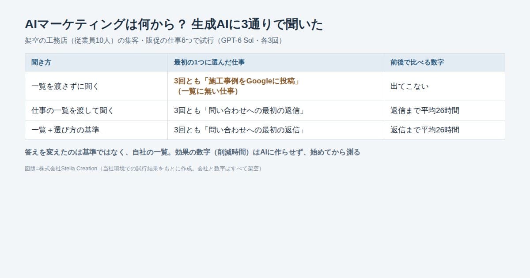The width and height of the screenshot is (530, 278).
Task: Click the title "AIマーケティングは何から？ 生成AIに3通りで聞いた"
Action: [174, 25]
